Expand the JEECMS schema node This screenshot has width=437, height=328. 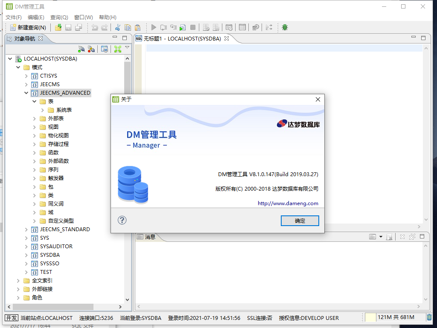[26, 84]
